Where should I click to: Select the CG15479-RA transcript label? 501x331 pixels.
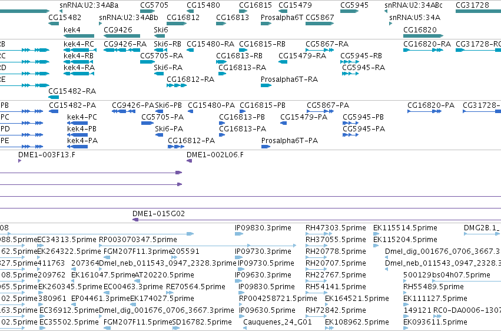pos(302,55)
